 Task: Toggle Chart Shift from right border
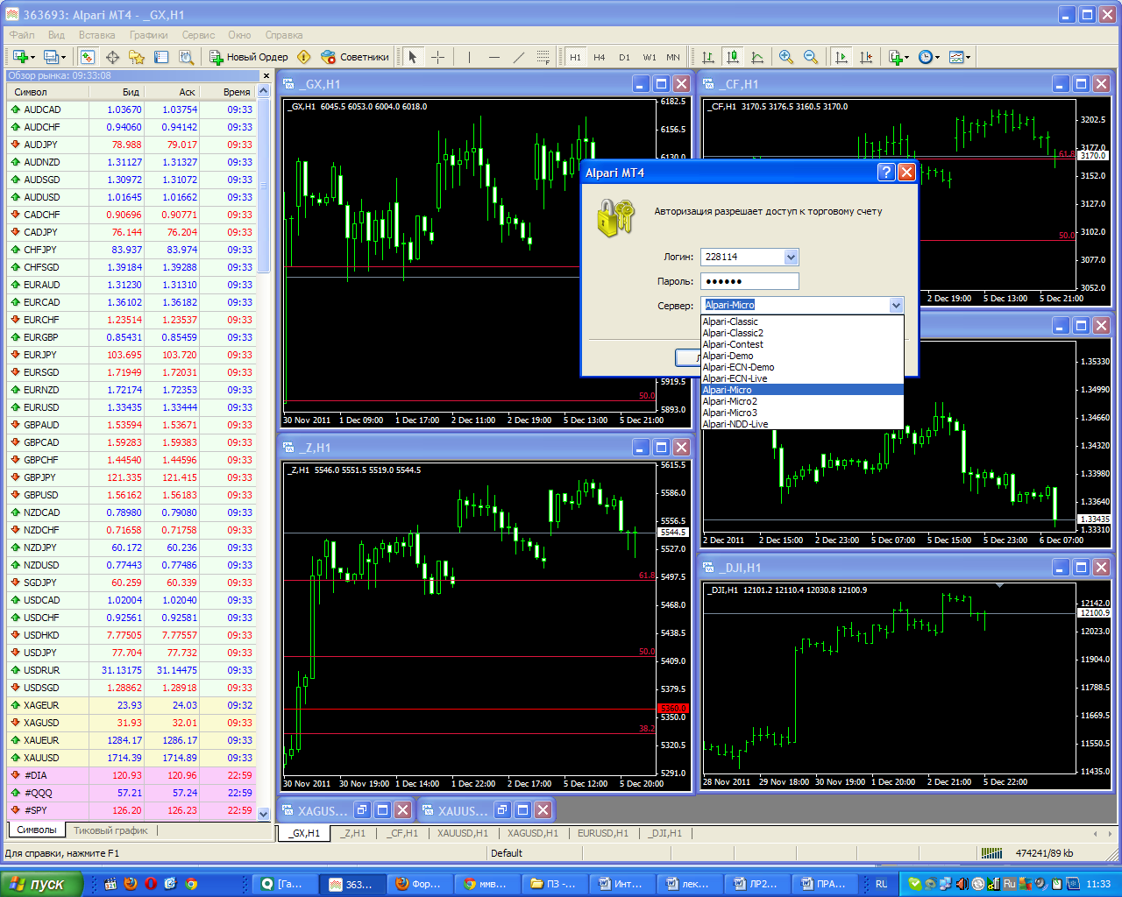(x=866, y=57)
